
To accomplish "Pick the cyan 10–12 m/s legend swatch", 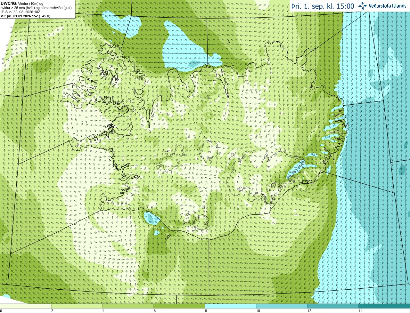I will click(x=282, y=306).
